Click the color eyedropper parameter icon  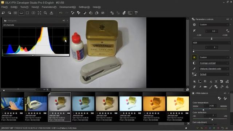(194, 69)
